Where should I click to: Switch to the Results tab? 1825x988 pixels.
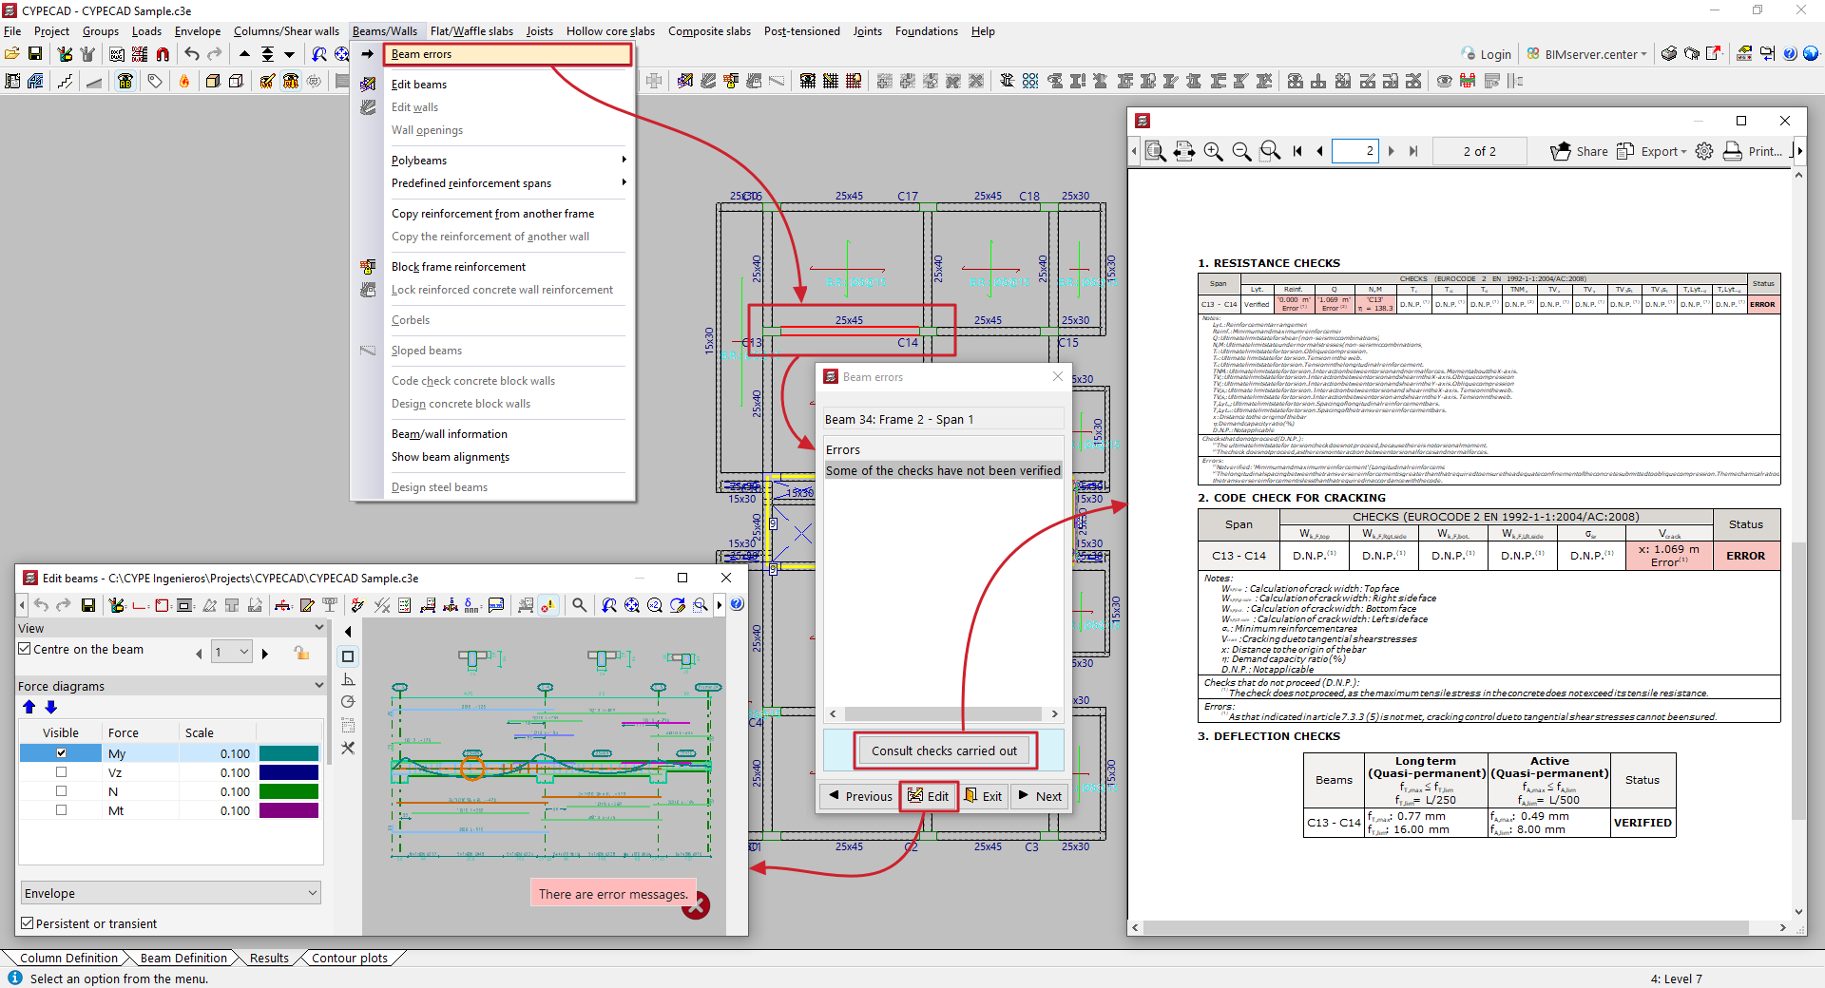(x=268, y=958)
